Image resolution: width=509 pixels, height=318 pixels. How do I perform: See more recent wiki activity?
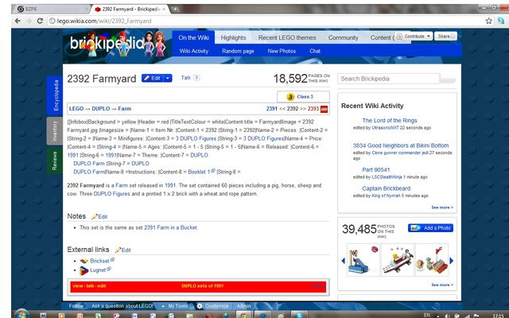(x=442, y=207)
